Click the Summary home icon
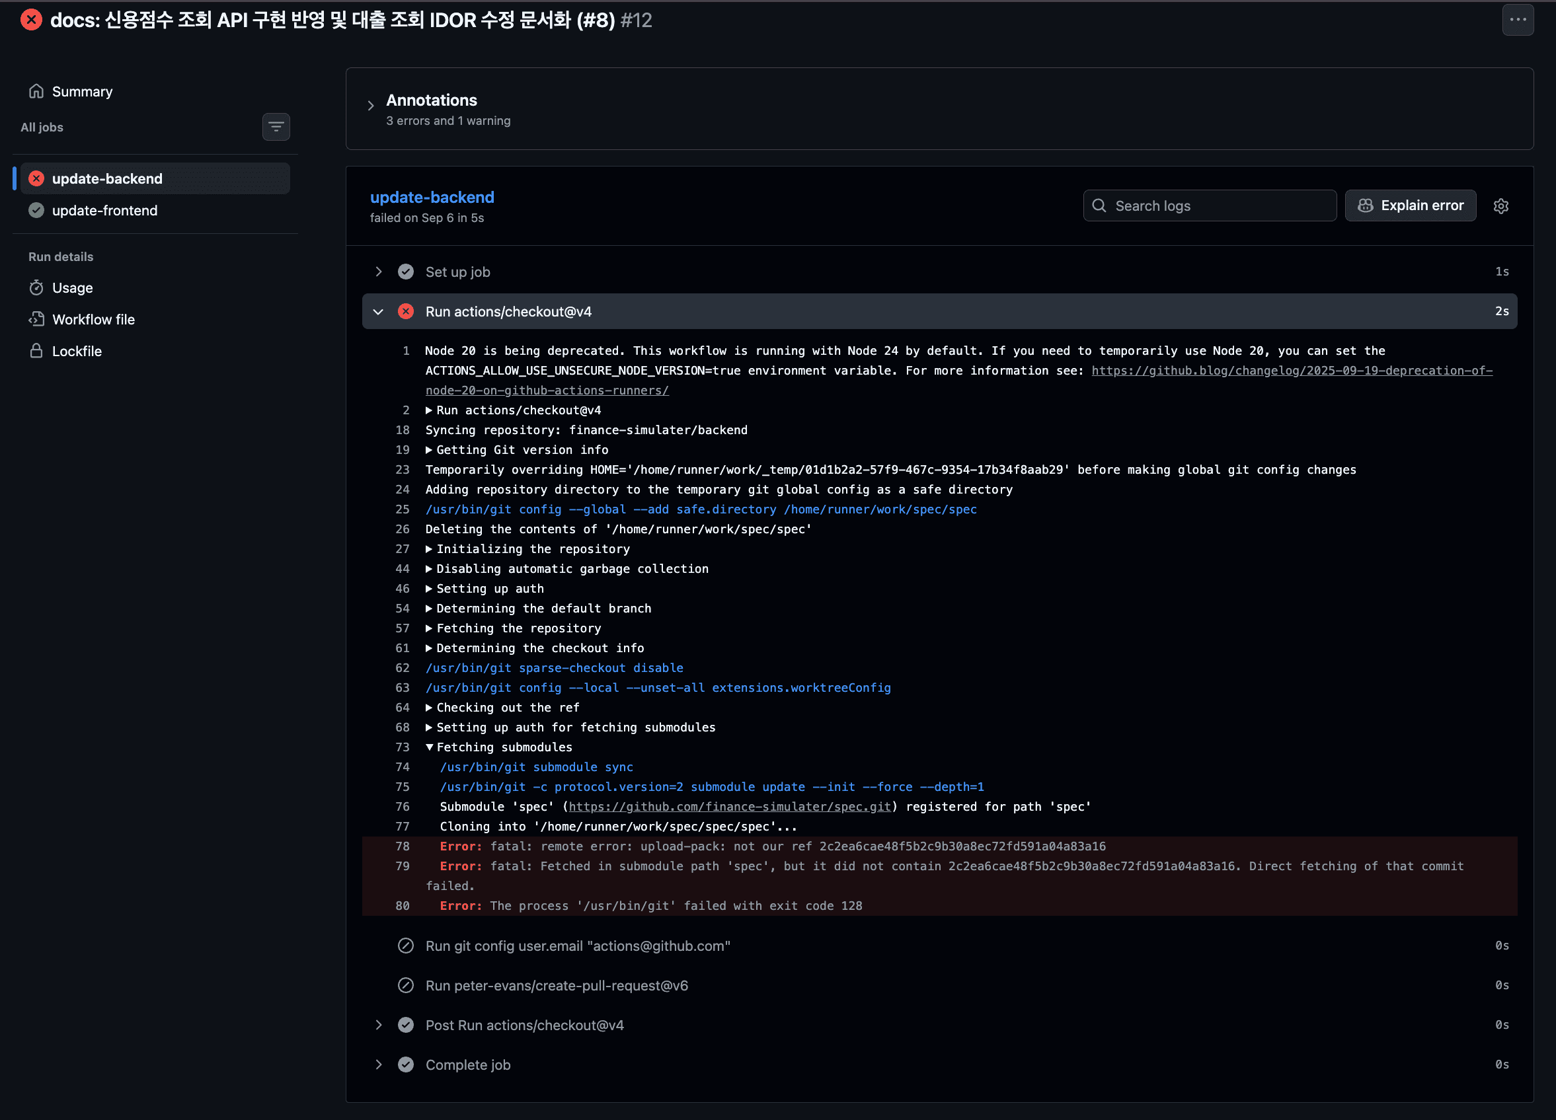The width and height of the screenshot is (1556, 1120). point(36,91)
